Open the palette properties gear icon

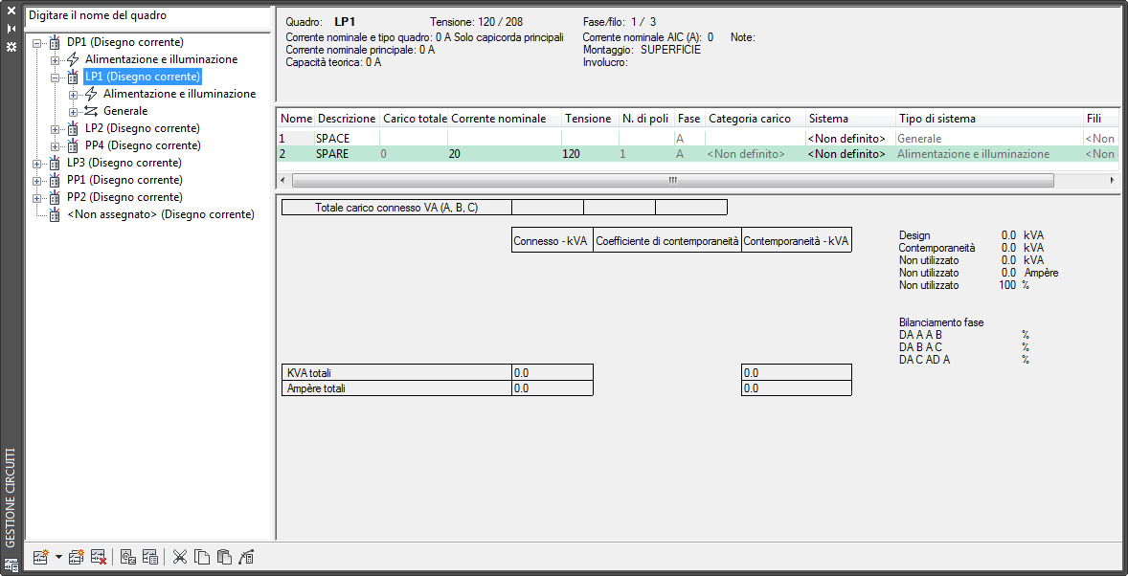(x=11, y=47)
